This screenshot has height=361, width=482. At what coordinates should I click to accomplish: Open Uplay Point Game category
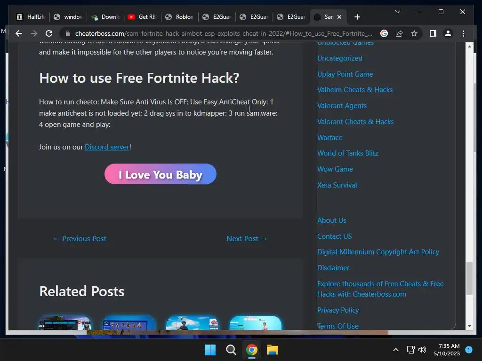[x=345, y=74]
